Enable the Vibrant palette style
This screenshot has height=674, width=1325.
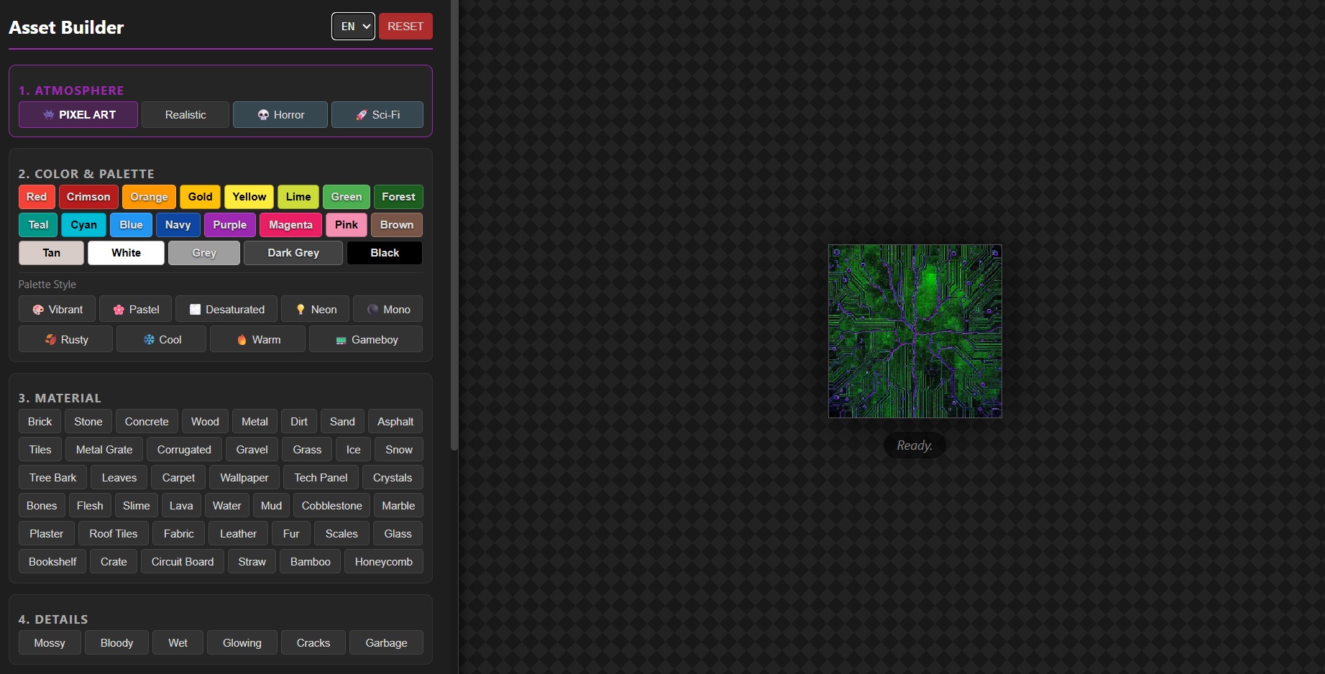pyautogui.click(x=57, y=310)
